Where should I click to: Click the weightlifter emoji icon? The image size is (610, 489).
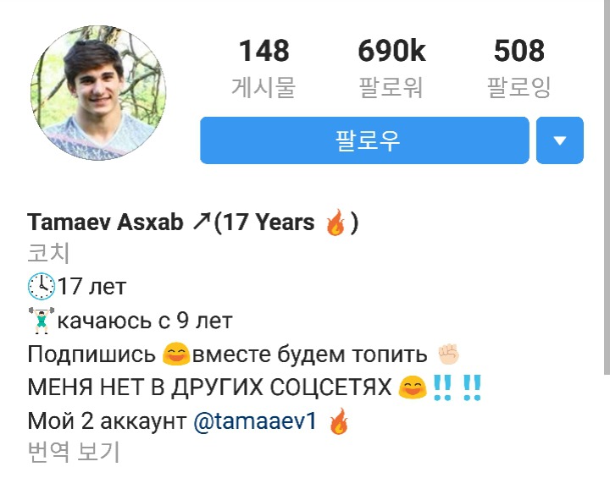coord(42,321)
